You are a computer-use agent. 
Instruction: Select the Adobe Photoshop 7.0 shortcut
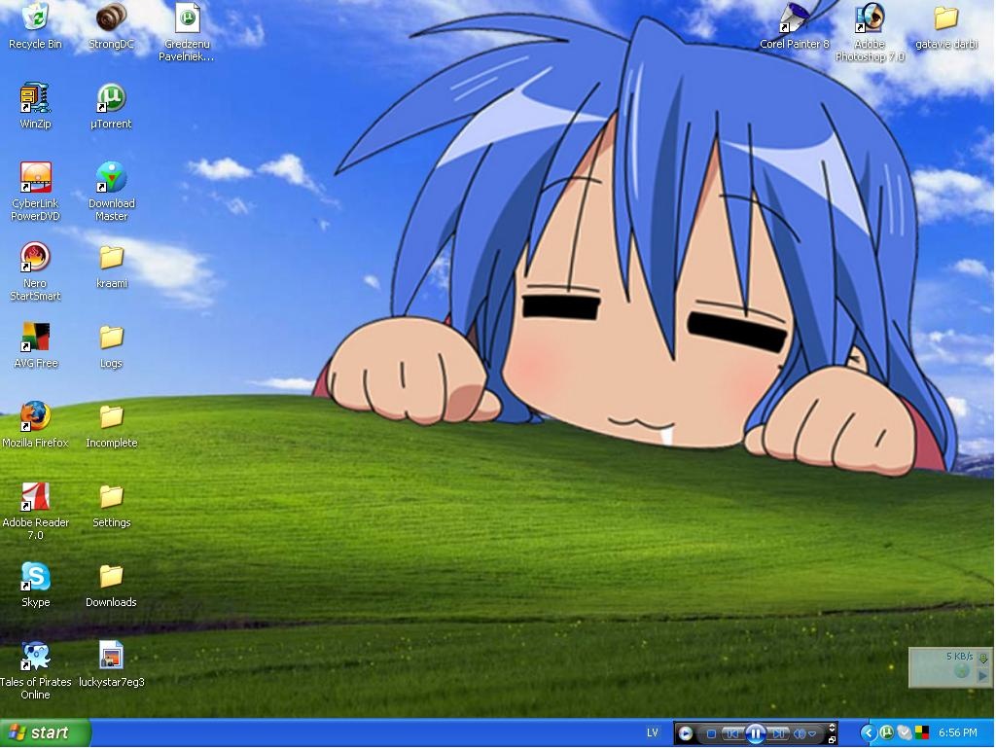click(870, 32)
